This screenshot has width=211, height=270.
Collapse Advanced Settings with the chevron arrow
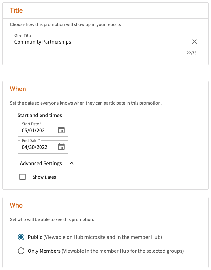pos(72,163)
